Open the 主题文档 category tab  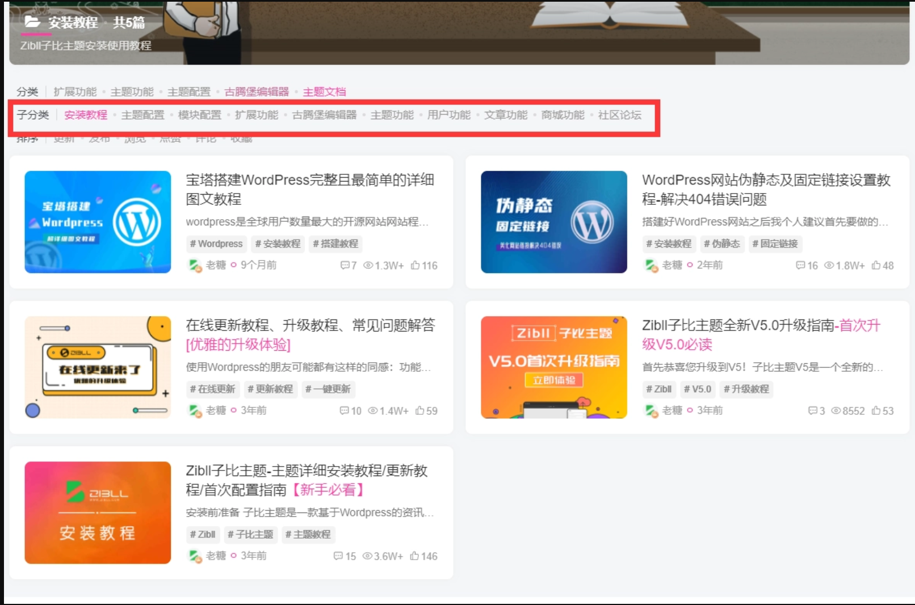click(x=324, y=91)
